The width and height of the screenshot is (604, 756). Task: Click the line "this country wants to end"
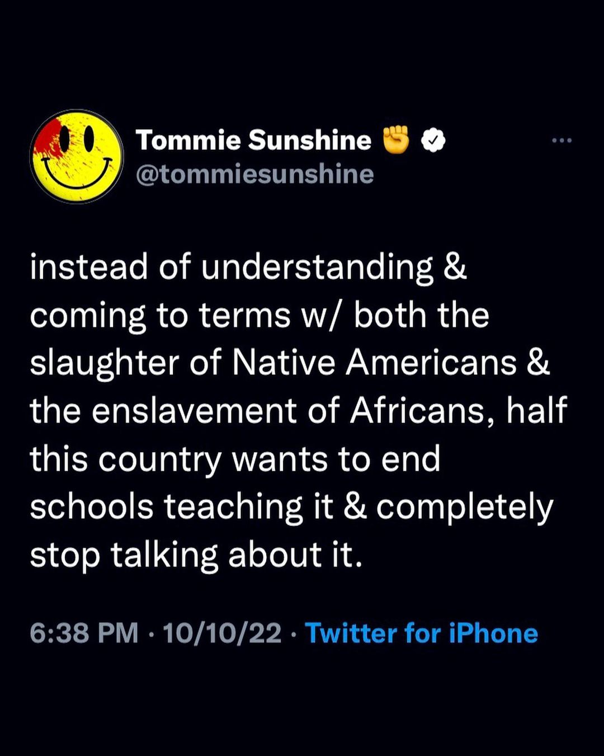click(x=235, y=461)
